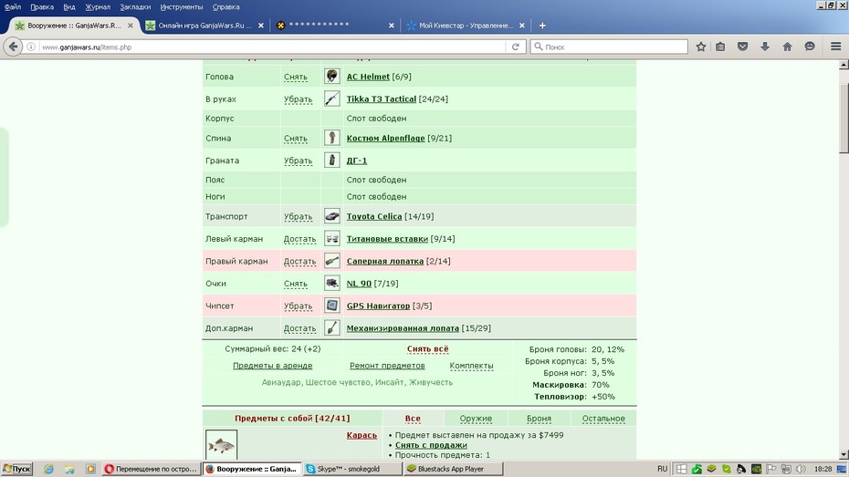
Task: Bookmark page with the star icon
Action: 700,47
